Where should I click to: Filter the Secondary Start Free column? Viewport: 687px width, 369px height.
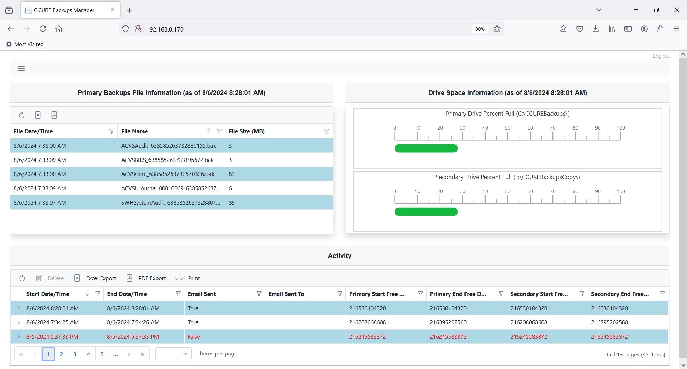(x=582, y=294)
